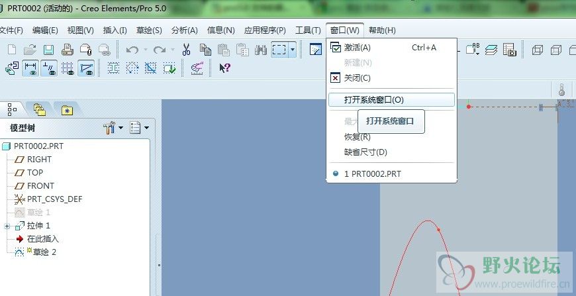Search with the binoculars find icon
Screen dimensions: 576x296
click(261, 50)
